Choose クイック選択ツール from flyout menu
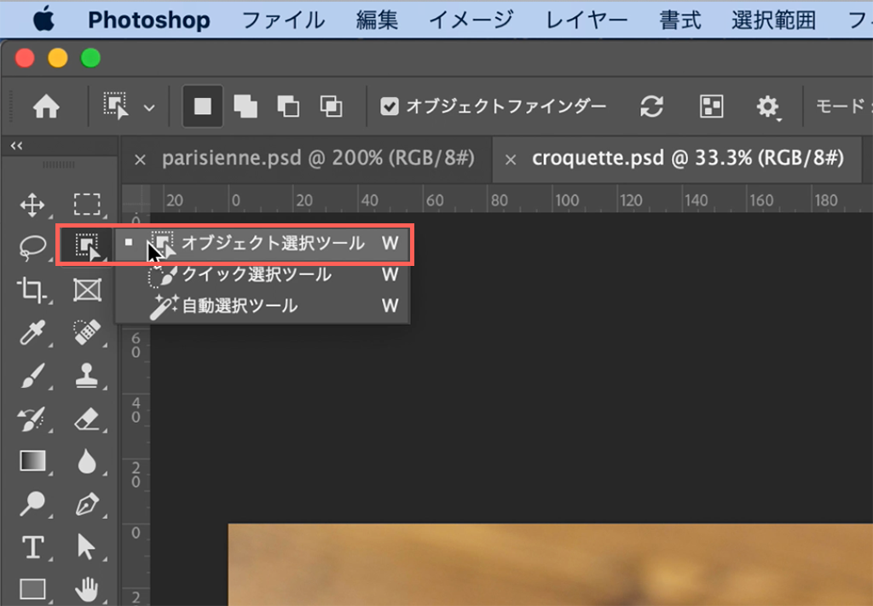 click(263, 274)
